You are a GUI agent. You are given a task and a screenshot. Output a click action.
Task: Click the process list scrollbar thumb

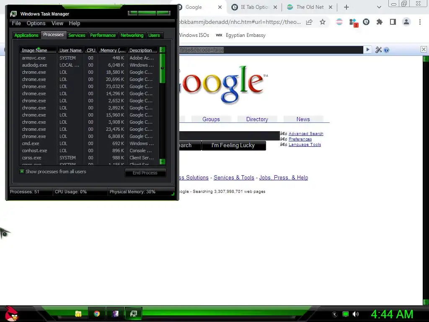162,68
